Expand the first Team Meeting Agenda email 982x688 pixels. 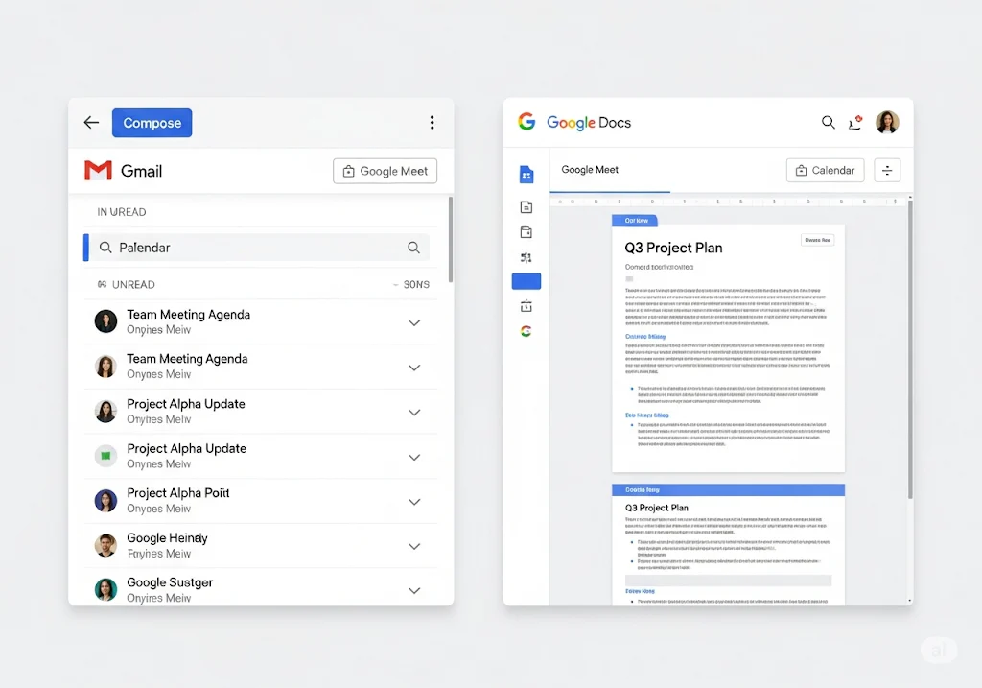(x=414, y=322)
